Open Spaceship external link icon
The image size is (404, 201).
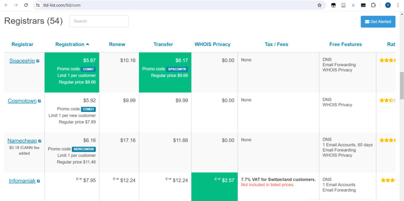coord(38,61)
